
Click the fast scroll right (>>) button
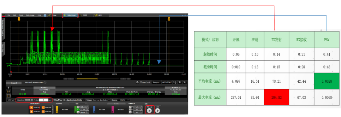click(x=128, y=79)
